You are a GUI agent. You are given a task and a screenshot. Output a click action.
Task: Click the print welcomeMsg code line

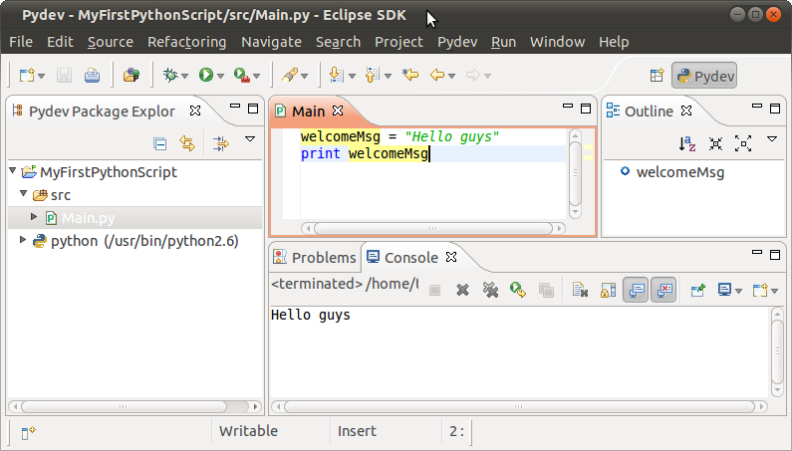tap(365, 153)
